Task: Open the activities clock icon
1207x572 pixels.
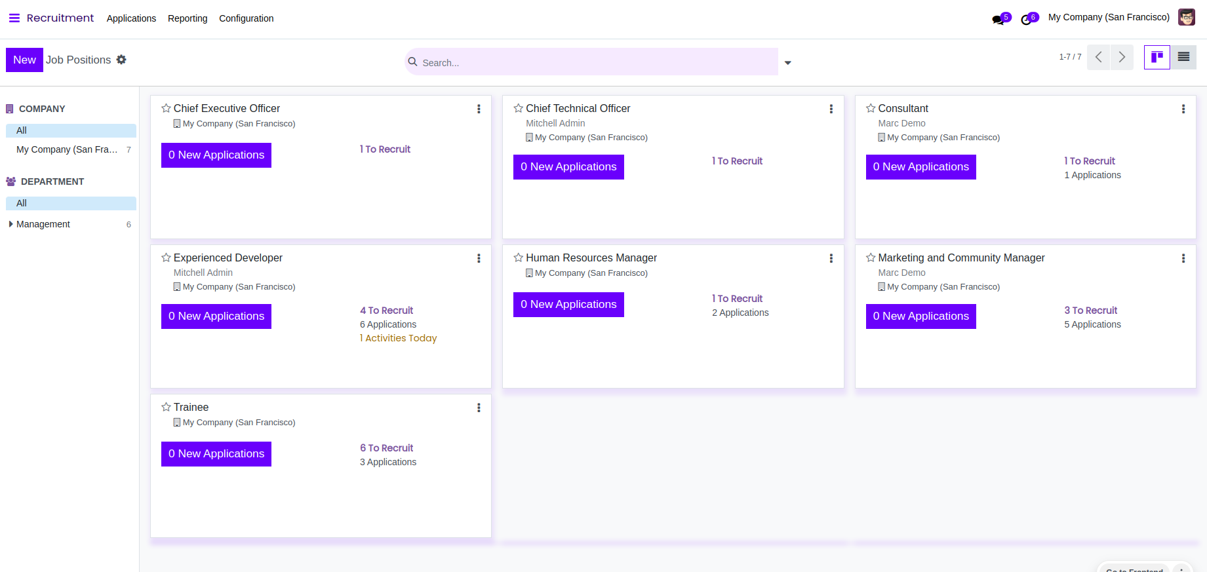Action: pyautogui.click(x=1027, y=19)
